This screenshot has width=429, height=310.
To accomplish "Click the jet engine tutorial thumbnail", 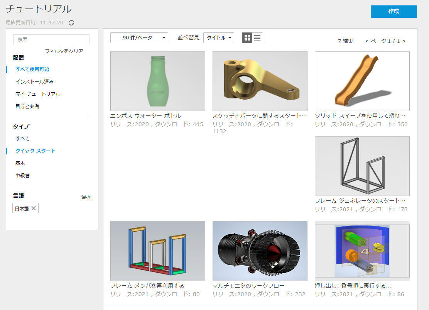I will 260,251.
